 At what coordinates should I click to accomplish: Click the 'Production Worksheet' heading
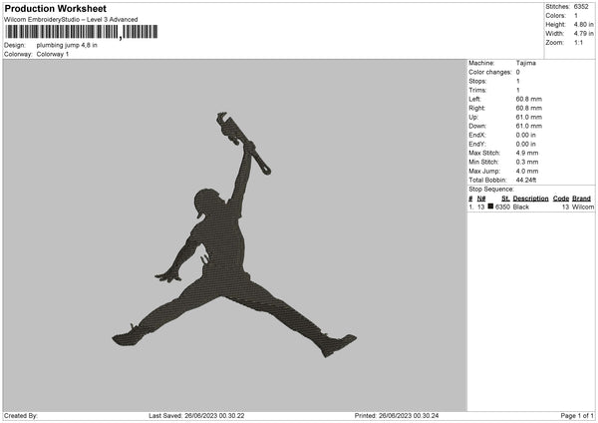click(56, 8)
